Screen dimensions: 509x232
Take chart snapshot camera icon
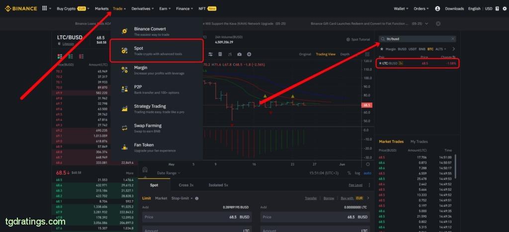(240, 54)
